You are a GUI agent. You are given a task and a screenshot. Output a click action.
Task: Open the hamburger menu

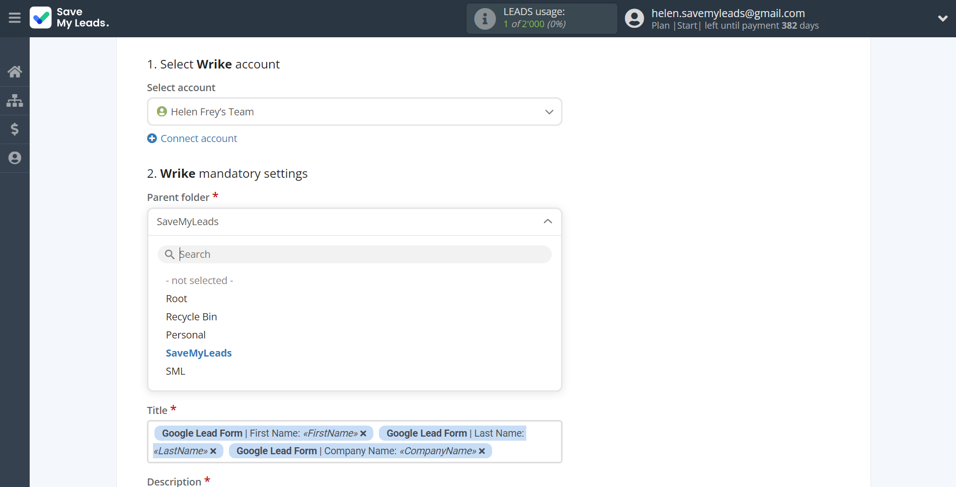15,18
